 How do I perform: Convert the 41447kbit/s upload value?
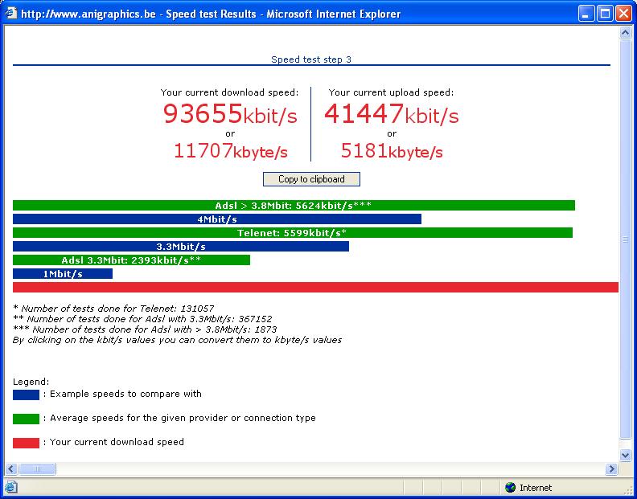391,114
